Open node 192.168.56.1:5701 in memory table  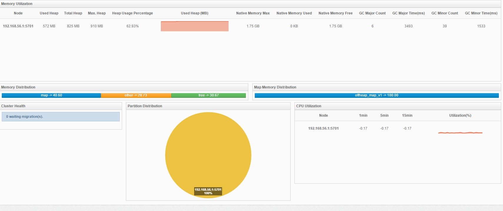point(18,26)
